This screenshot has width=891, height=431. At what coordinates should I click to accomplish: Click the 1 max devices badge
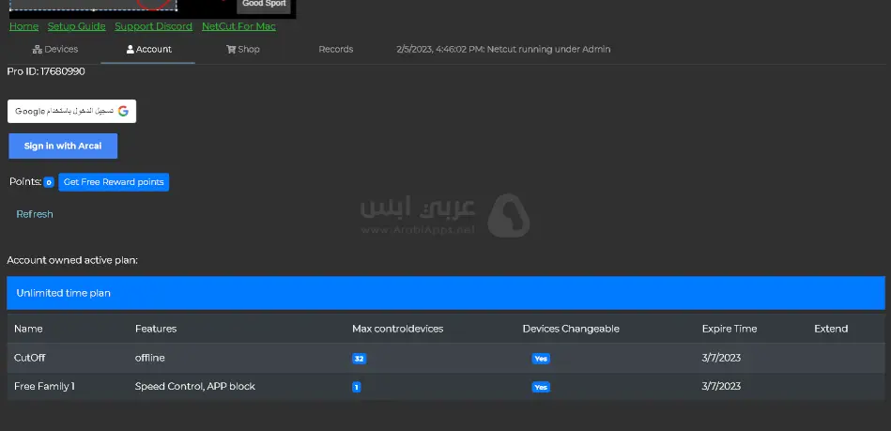(356, 387)
